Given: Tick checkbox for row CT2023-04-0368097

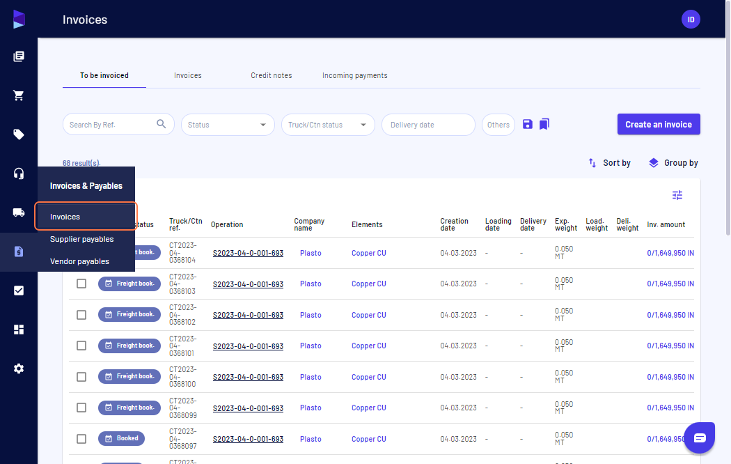Looking at the screenshot, I should [81, 439].
